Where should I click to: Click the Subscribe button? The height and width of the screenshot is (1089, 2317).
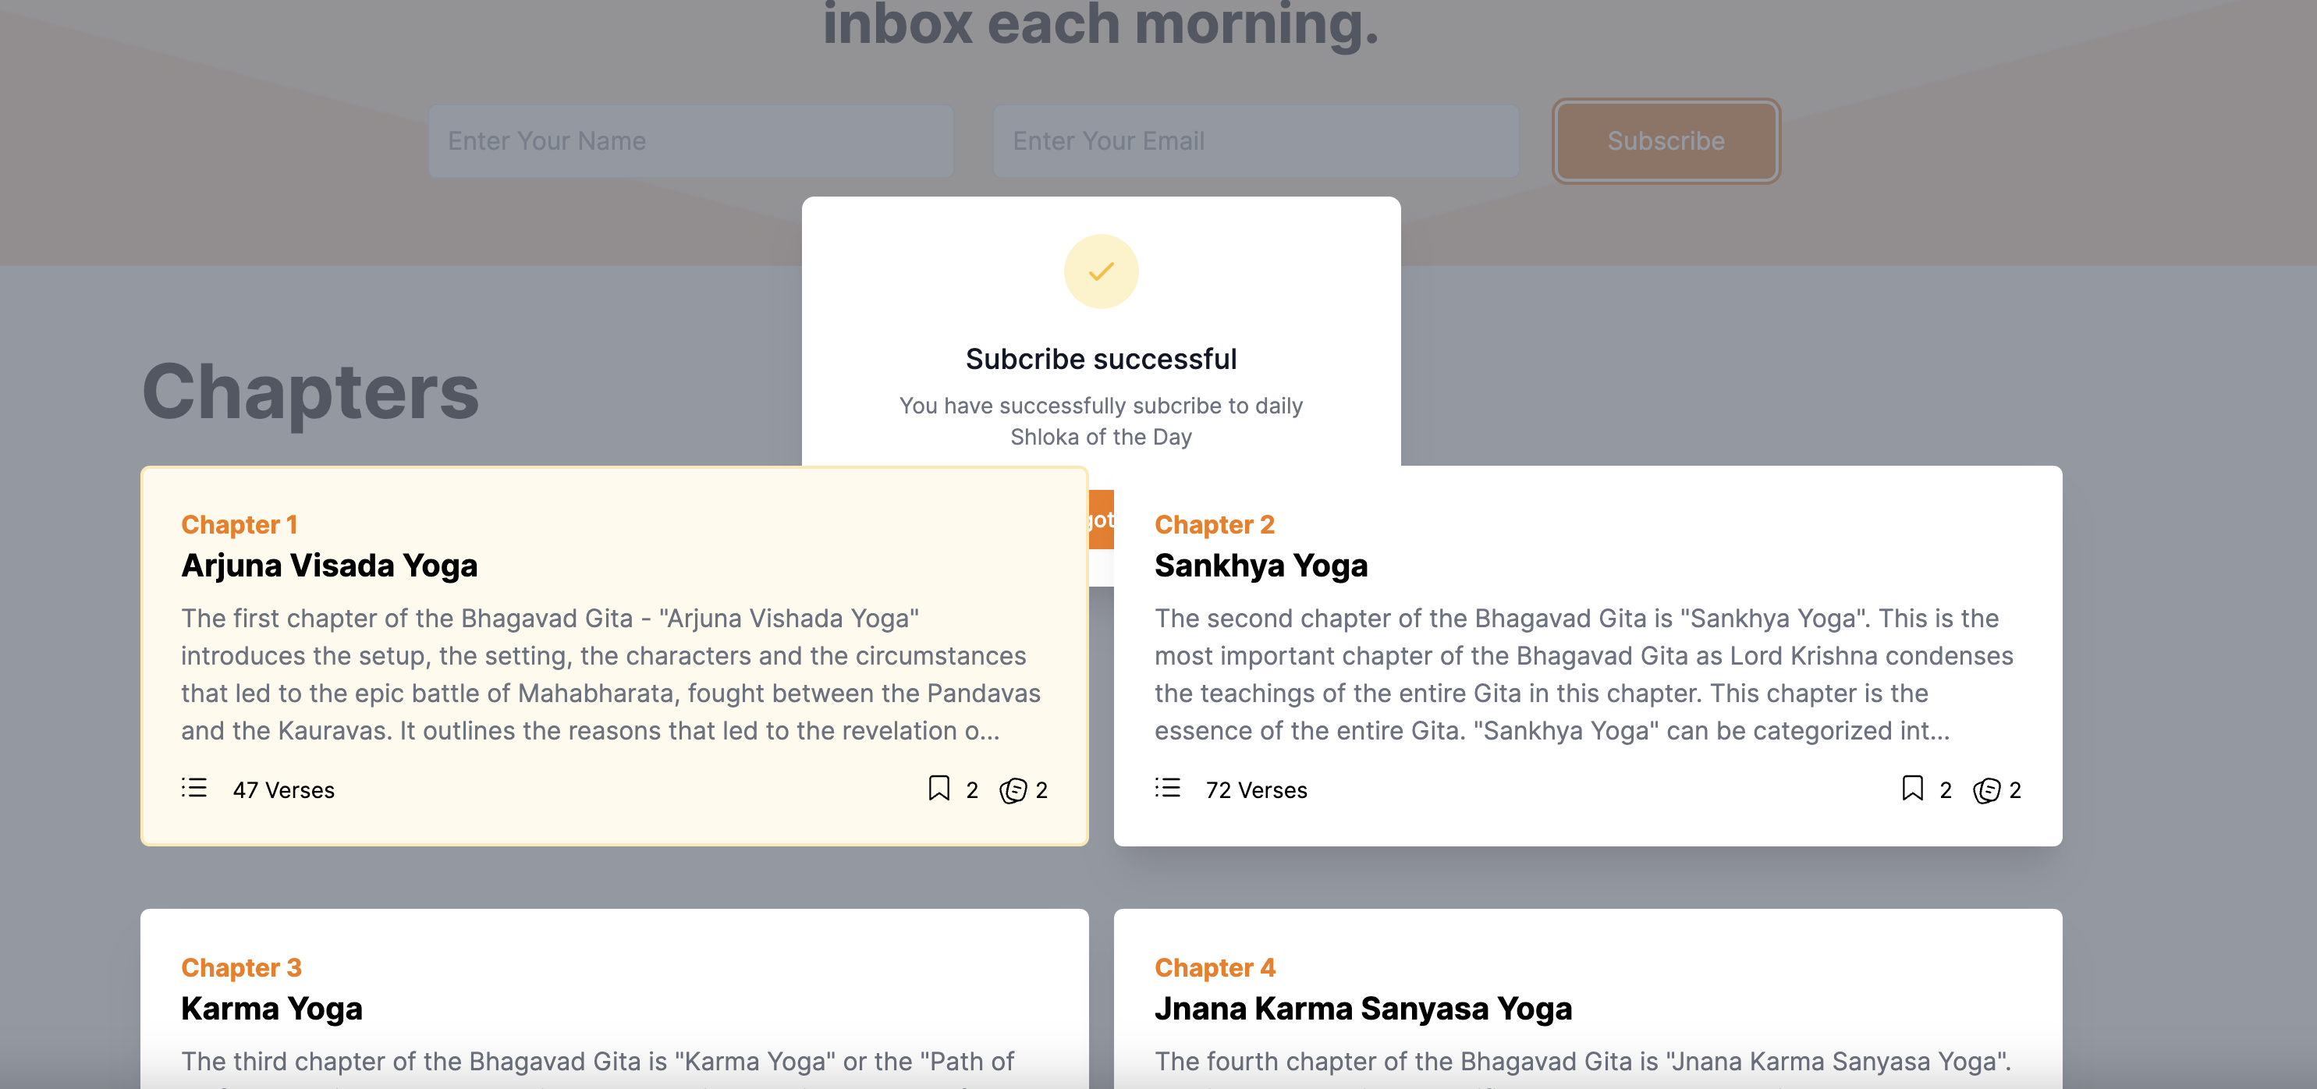[x=1665, y=140]
